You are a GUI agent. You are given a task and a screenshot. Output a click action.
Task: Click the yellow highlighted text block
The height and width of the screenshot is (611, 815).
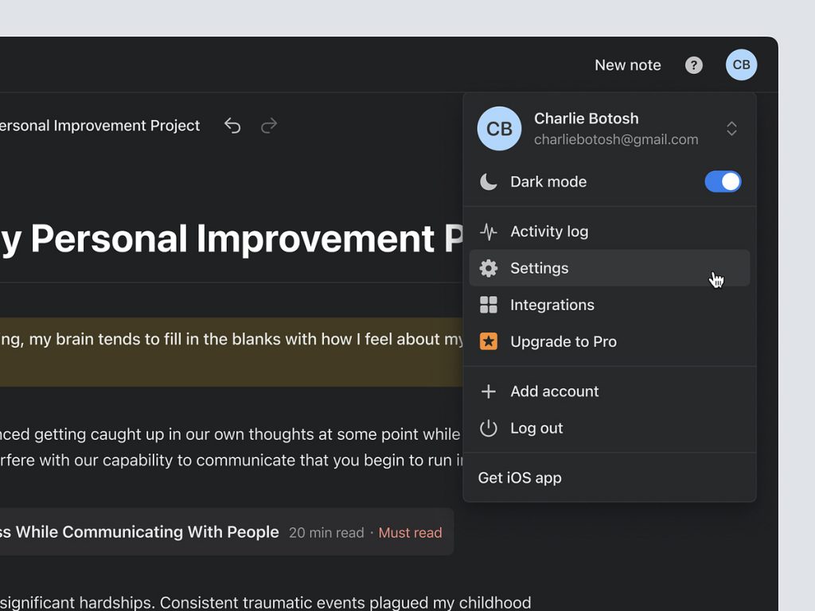231,352
